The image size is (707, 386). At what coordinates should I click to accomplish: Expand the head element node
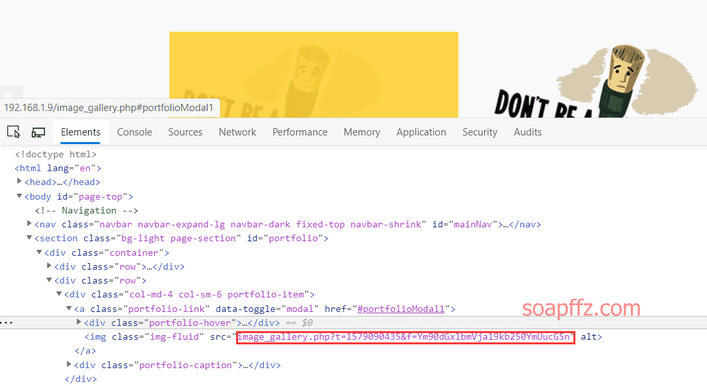[19, 181]
